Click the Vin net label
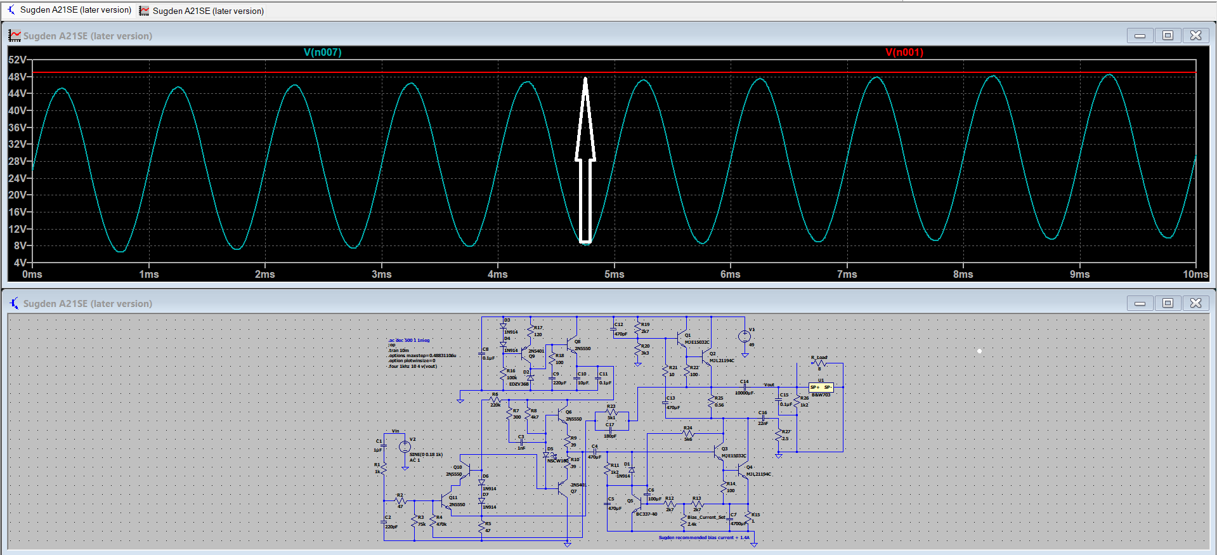The image size is (1217, 555). 396,431
